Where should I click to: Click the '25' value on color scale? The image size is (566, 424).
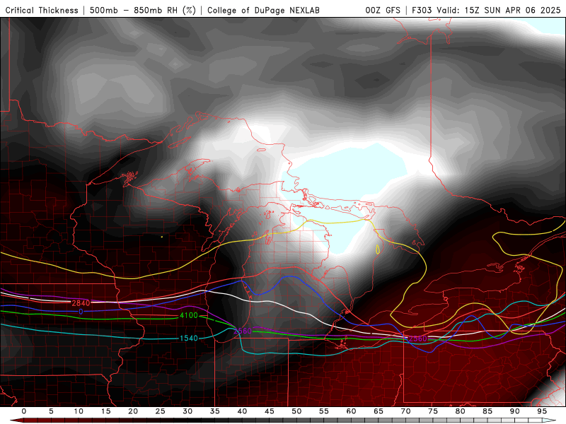[161, 411]
